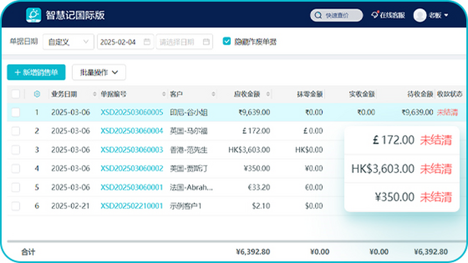Click the table column settings gear icon

(x=37, y=94)
